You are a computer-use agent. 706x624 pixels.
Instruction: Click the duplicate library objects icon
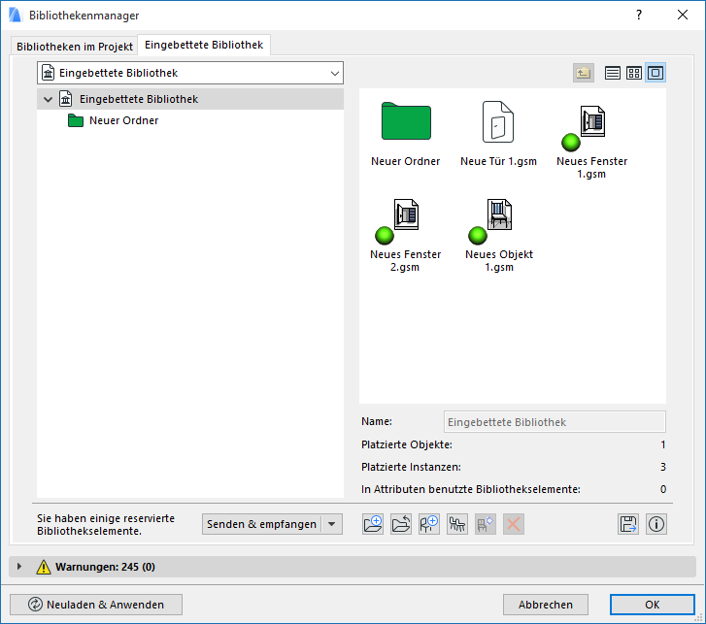457,524
